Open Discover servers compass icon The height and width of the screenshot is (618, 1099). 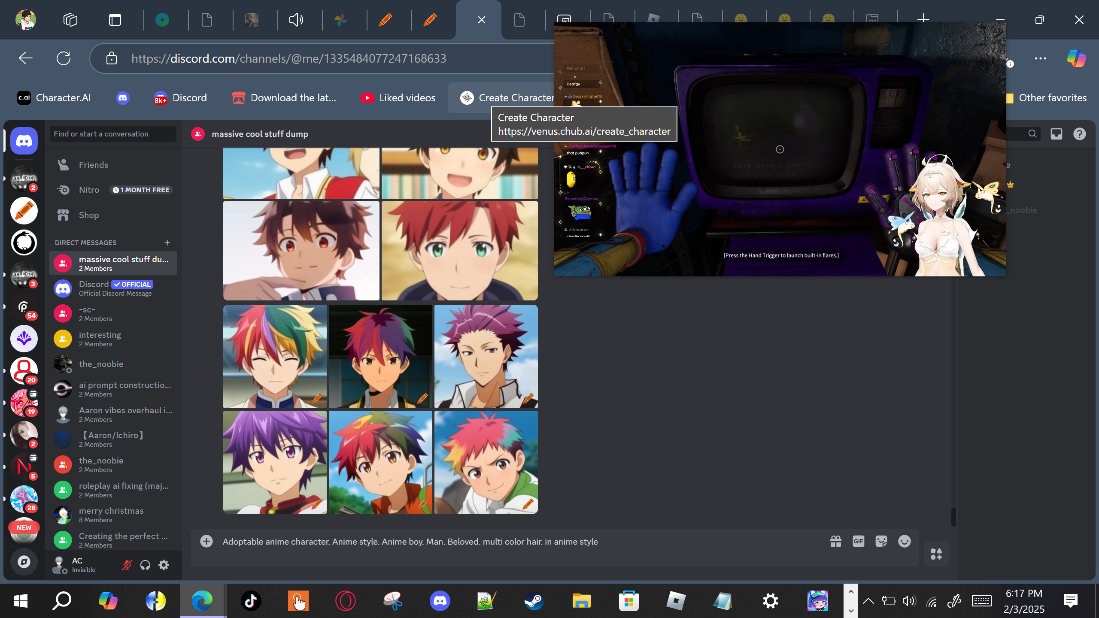pos(24,561)
